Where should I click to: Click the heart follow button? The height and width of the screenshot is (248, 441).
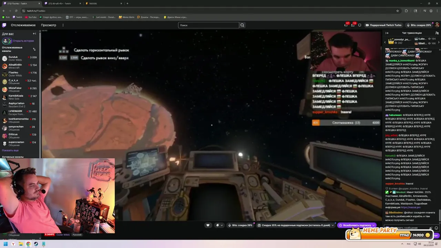point(208,225)
